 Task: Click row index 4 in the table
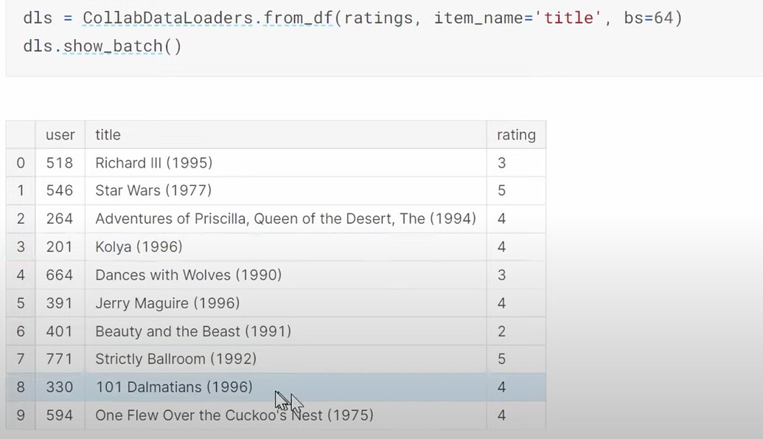(21, 275)
